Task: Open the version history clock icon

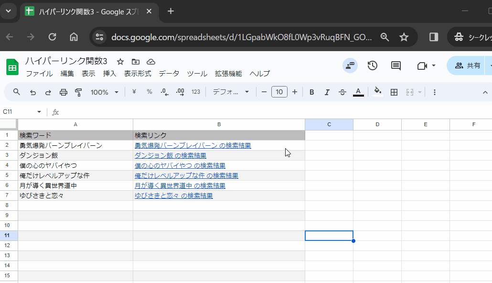Action: click(x=373, y=65)
